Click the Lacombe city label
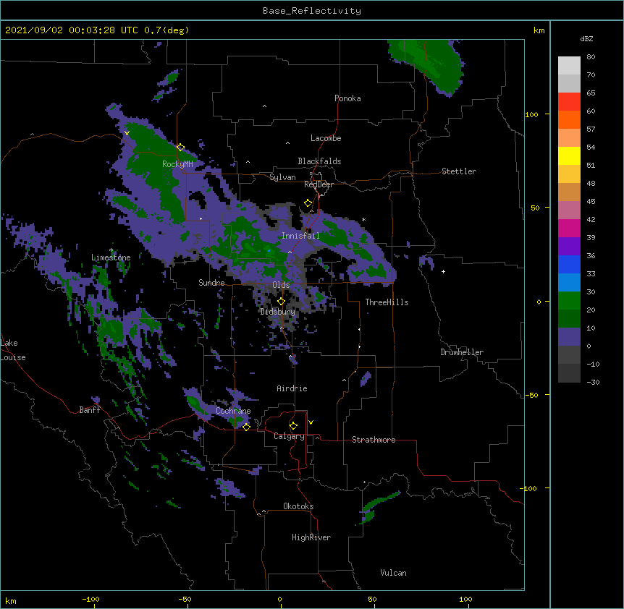This screenshot has width=624, height=609. [326, 138]
